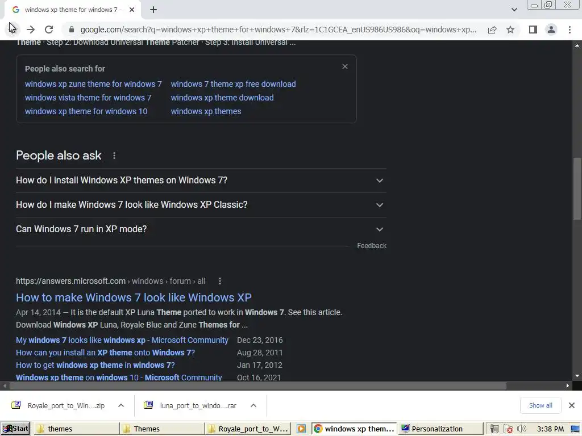Open windows xp theme download link
This screenshot has width=582, height=436.
222,98
